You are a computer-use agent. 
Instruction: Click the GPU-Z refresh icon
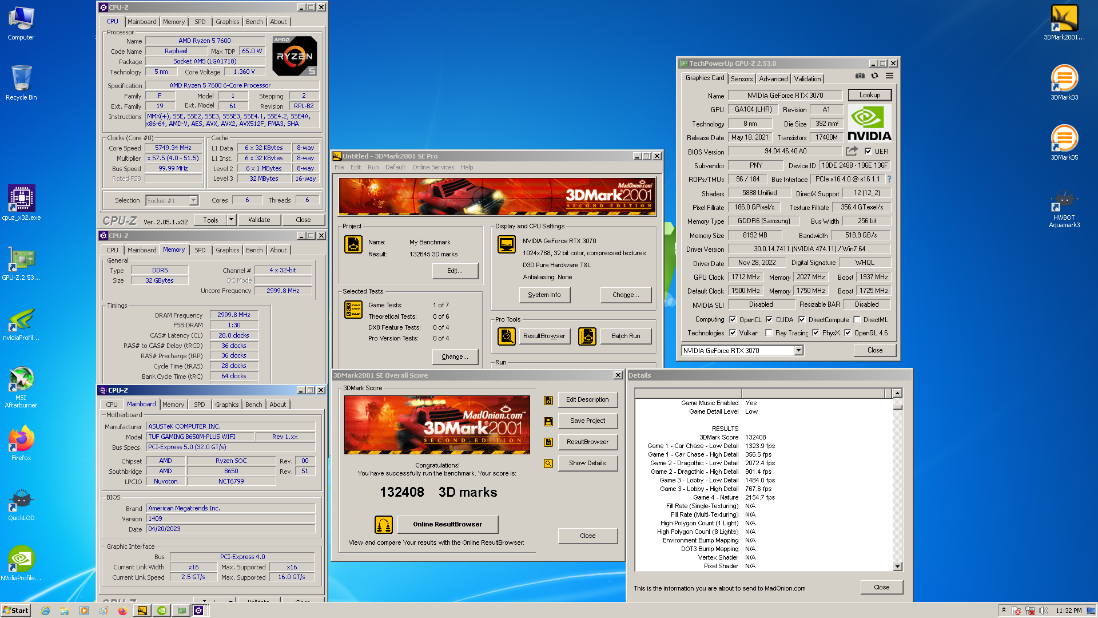pyautogui.click(x=874, y=76)
